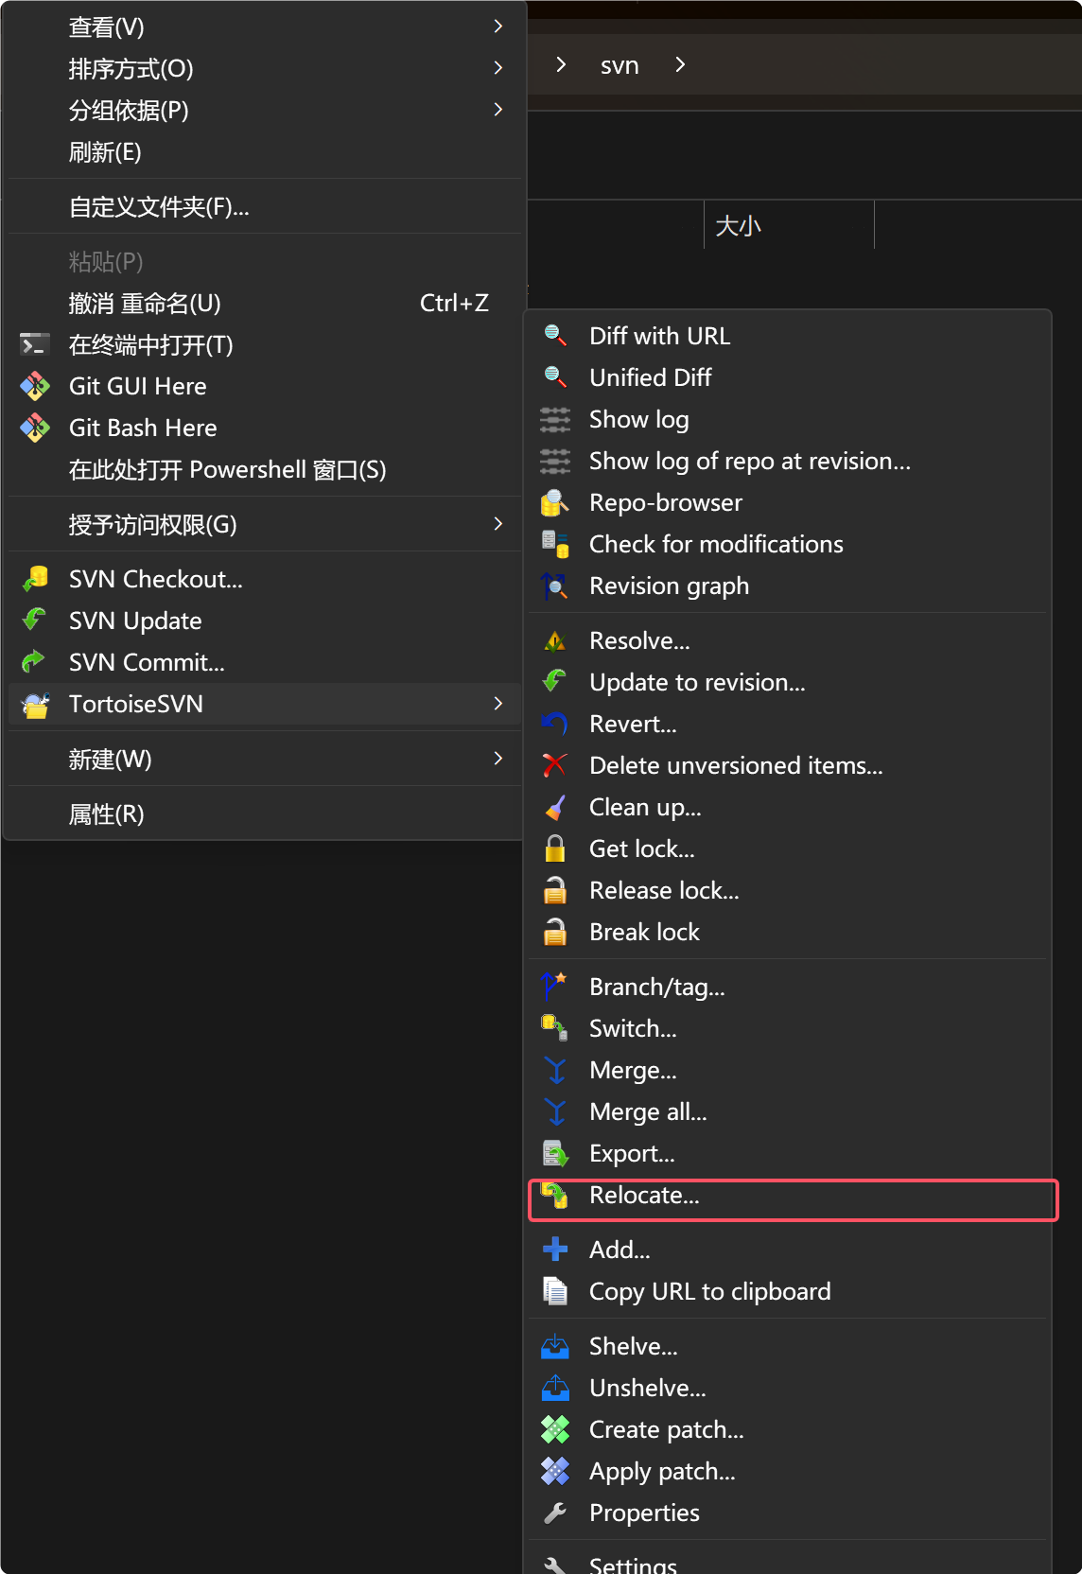Click the Break lock icon
Screen dimensions: 1082x1574
pyautogui.click(x=555, y=932)
